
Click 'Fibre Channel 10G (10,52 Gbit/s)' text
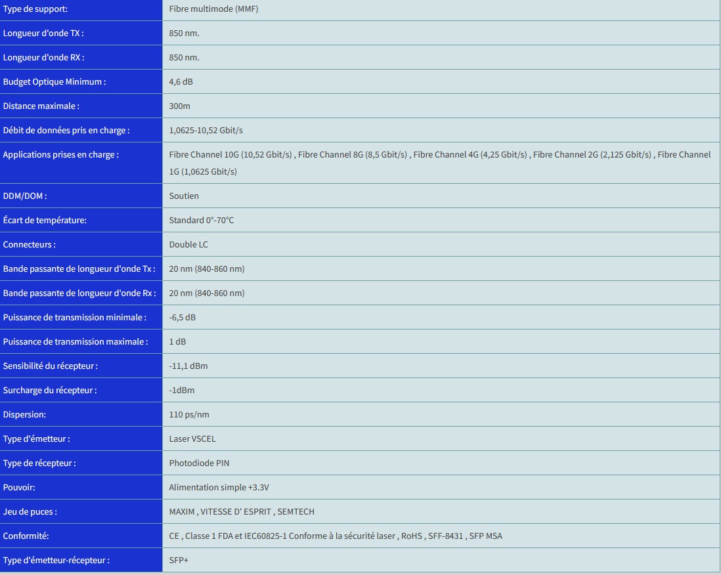230,155
